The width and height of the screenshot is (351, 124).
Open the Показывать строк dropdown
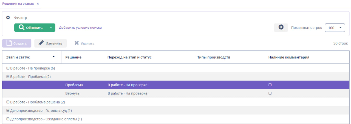click(x=335, y=28)
